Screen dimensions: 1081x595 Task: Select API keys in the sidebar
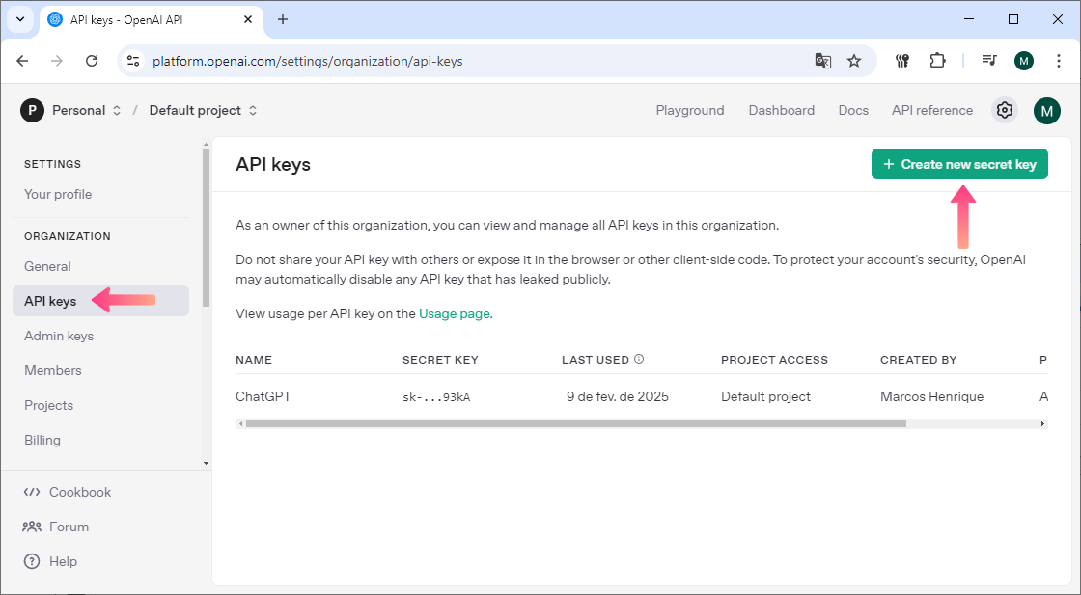pyautogui.click(x=100, y=301)
